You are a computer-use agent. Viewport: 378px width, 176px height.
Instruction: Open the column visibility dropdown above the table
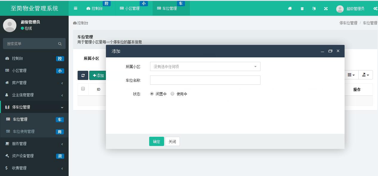tap(351, 75)
